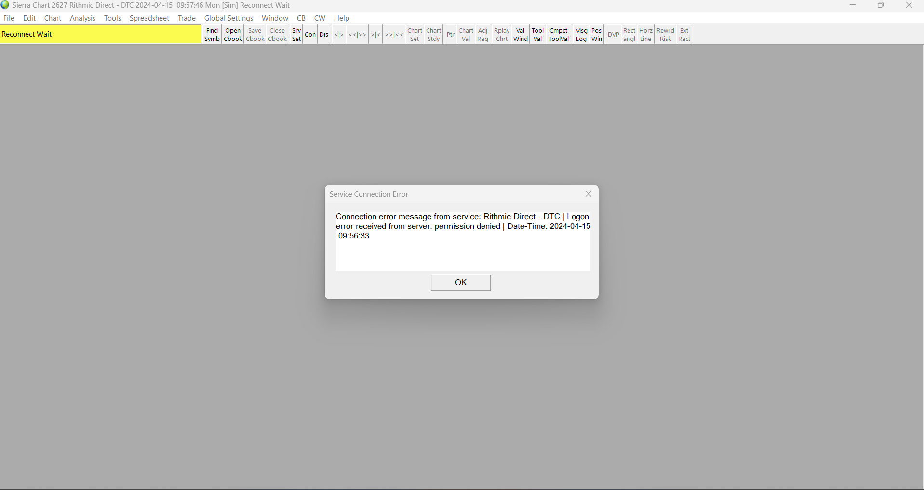Open the CW menu
The width and height of the screenshot is (924, 490).
click(x=320, y=18)
